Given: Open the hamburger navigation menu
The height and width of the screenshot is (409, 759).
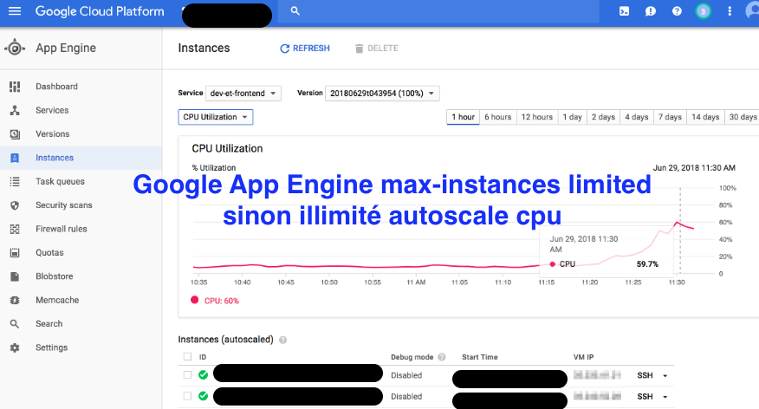Looking at the screenshot, I should click(15, 10).
